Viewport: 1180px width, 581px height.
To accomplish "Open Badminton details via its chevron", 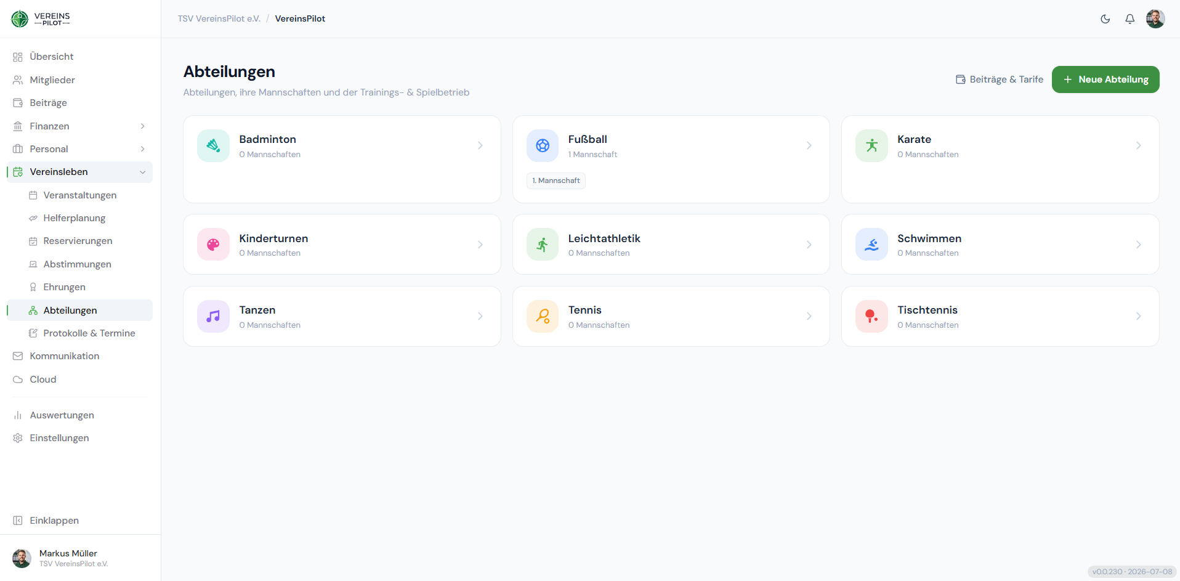I will (480, 146).
